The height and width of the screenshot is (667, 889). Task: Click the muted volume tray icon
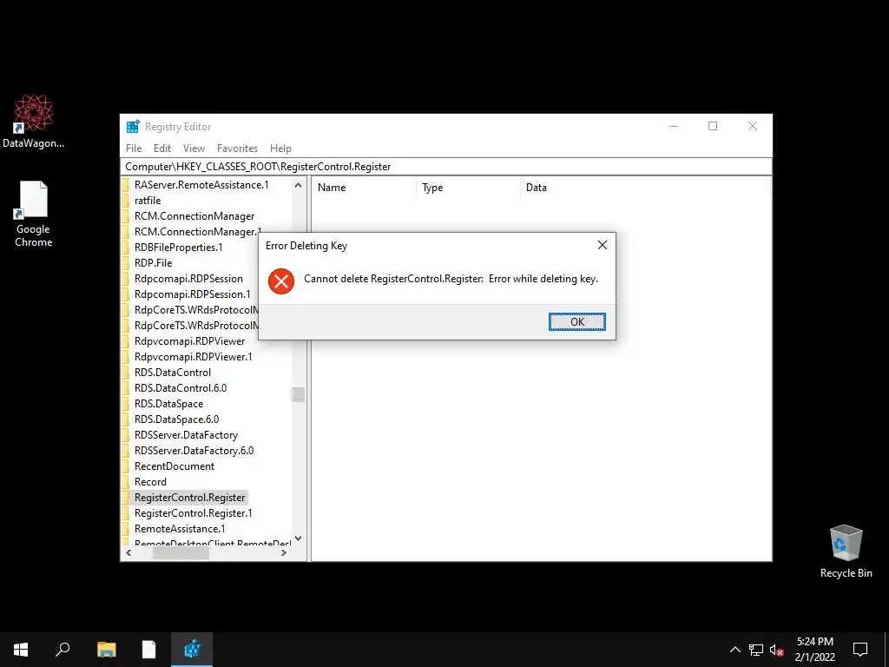[x=777, y=650]
